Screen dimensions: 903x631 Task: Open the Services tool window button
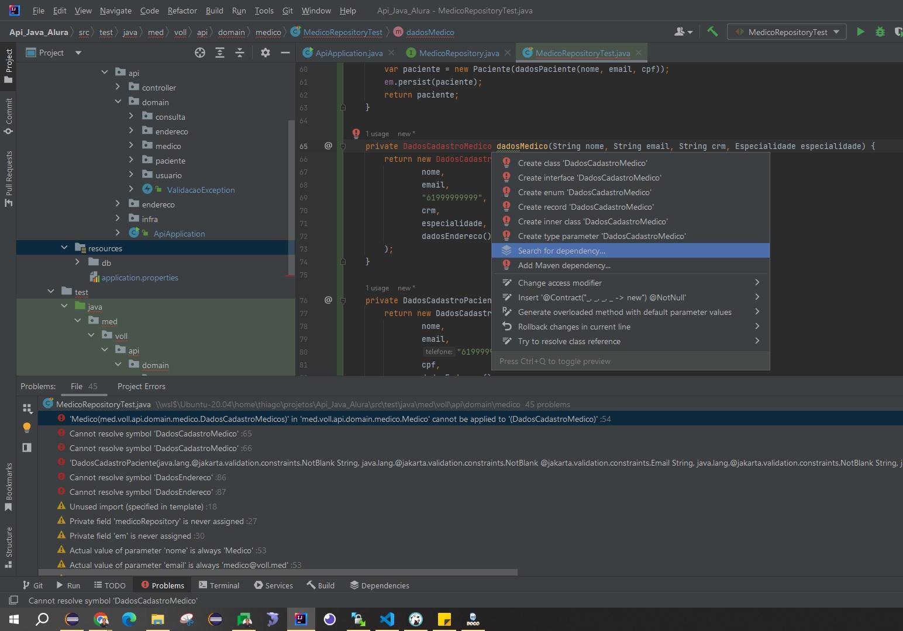[273, 585]
